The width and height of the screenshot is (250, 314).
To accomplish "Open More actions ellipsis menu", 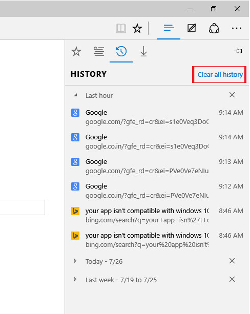I will [237, 28].
